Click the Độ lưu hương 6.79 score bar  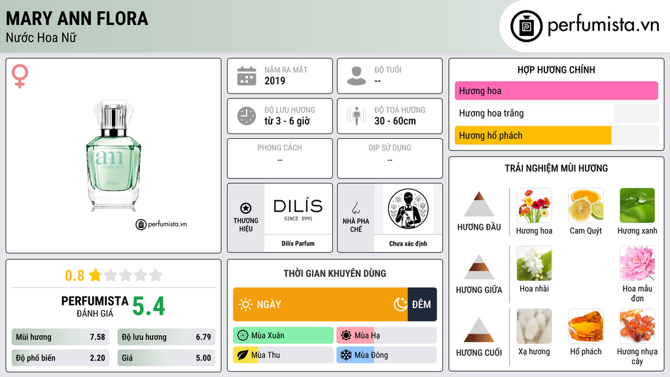click(x=166, y=337)
